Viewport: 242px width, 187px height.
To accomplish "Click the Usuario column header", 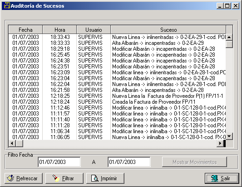I will point(94,29).
